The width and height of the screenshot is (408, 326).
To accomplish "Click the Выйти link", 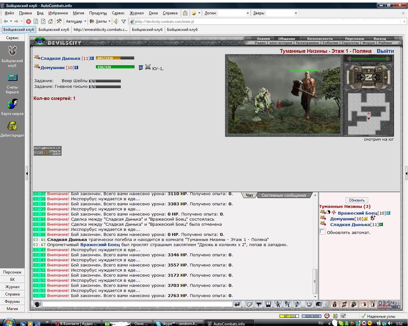I will pyautogui.click(x=385, y=51).
